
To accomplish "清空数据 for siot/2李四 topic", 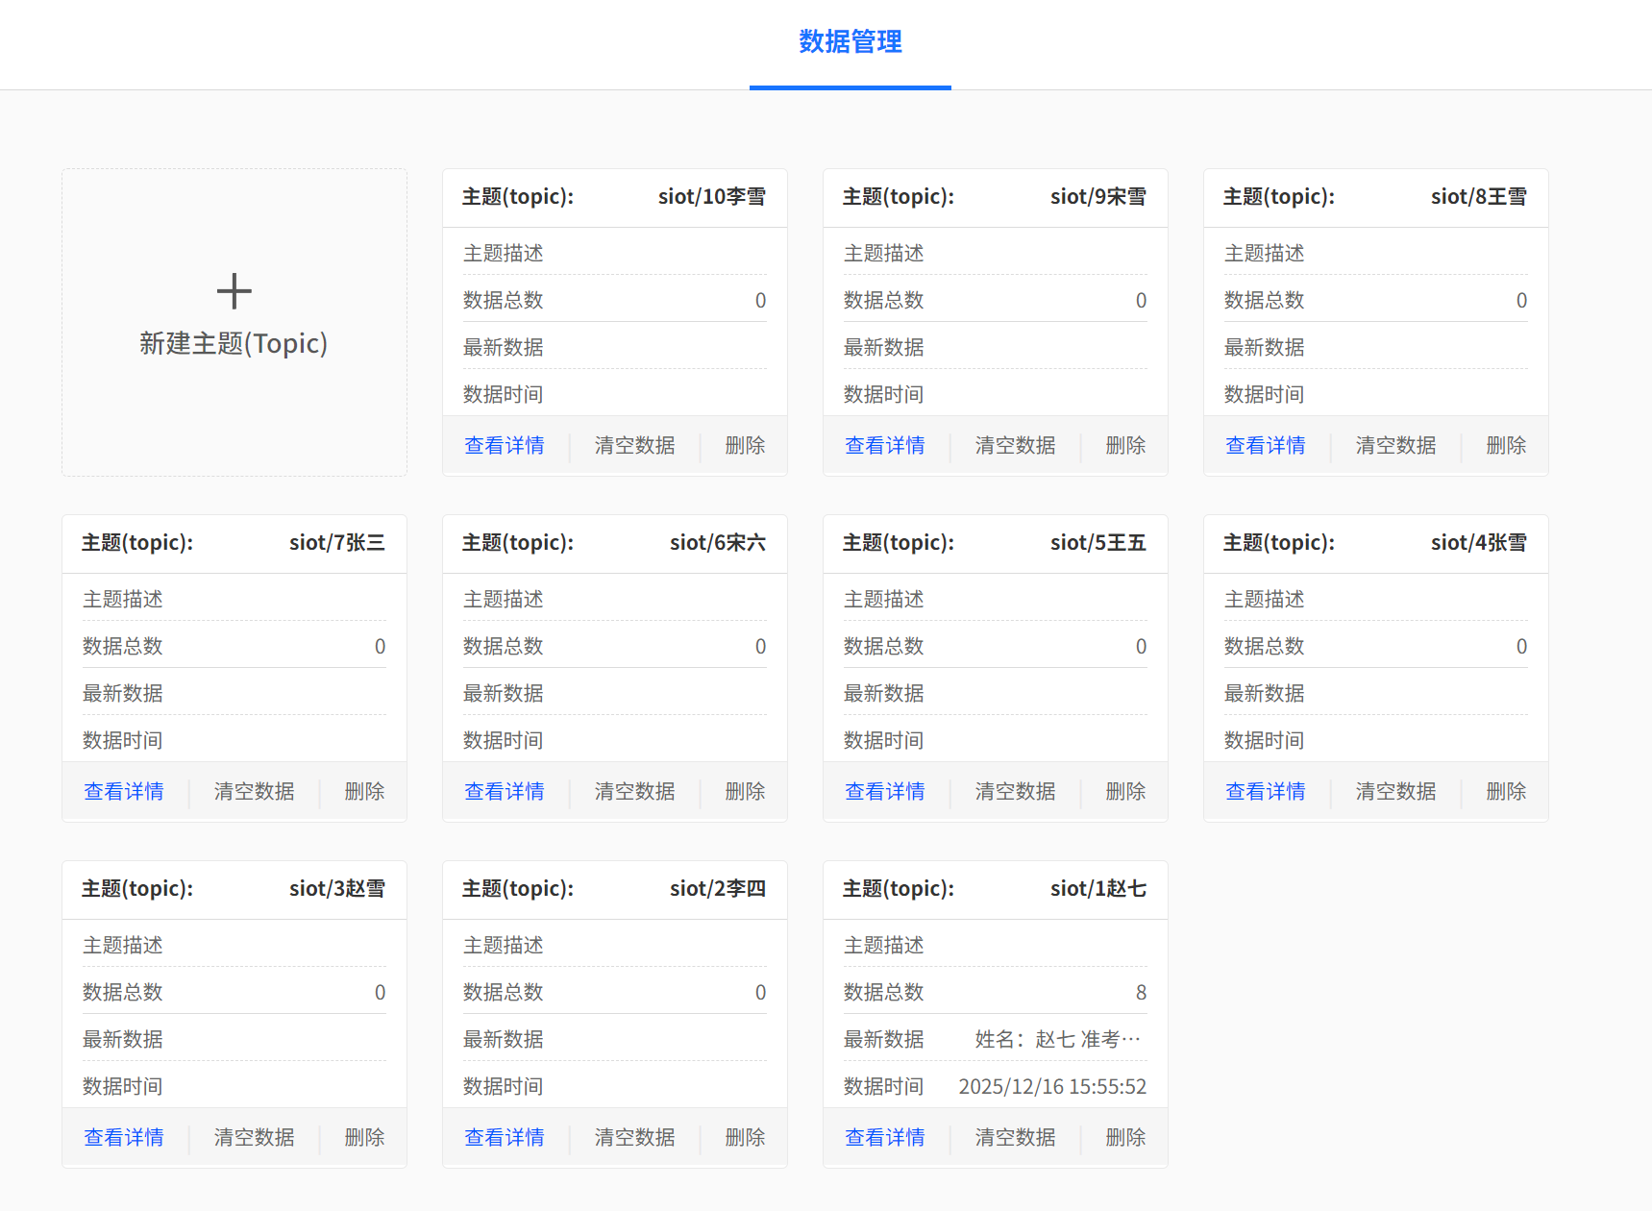I will pyautogui.click(x=634, y=1137).
